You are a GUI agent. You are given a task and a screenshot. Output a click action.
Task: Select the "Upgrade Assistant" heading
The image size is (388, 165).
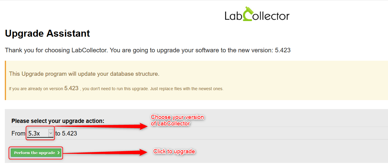click(x=47, y=33)
